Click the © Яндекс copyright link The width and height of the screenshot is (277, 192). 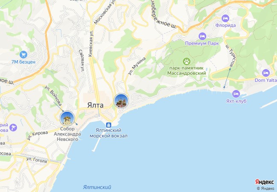click(265, 189)
